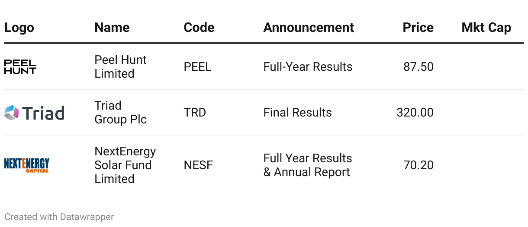Select the Announcement column header
Image resolution: width=528 pixels, height=227 pixels.
pyautogui.click(x=309, y=28)
